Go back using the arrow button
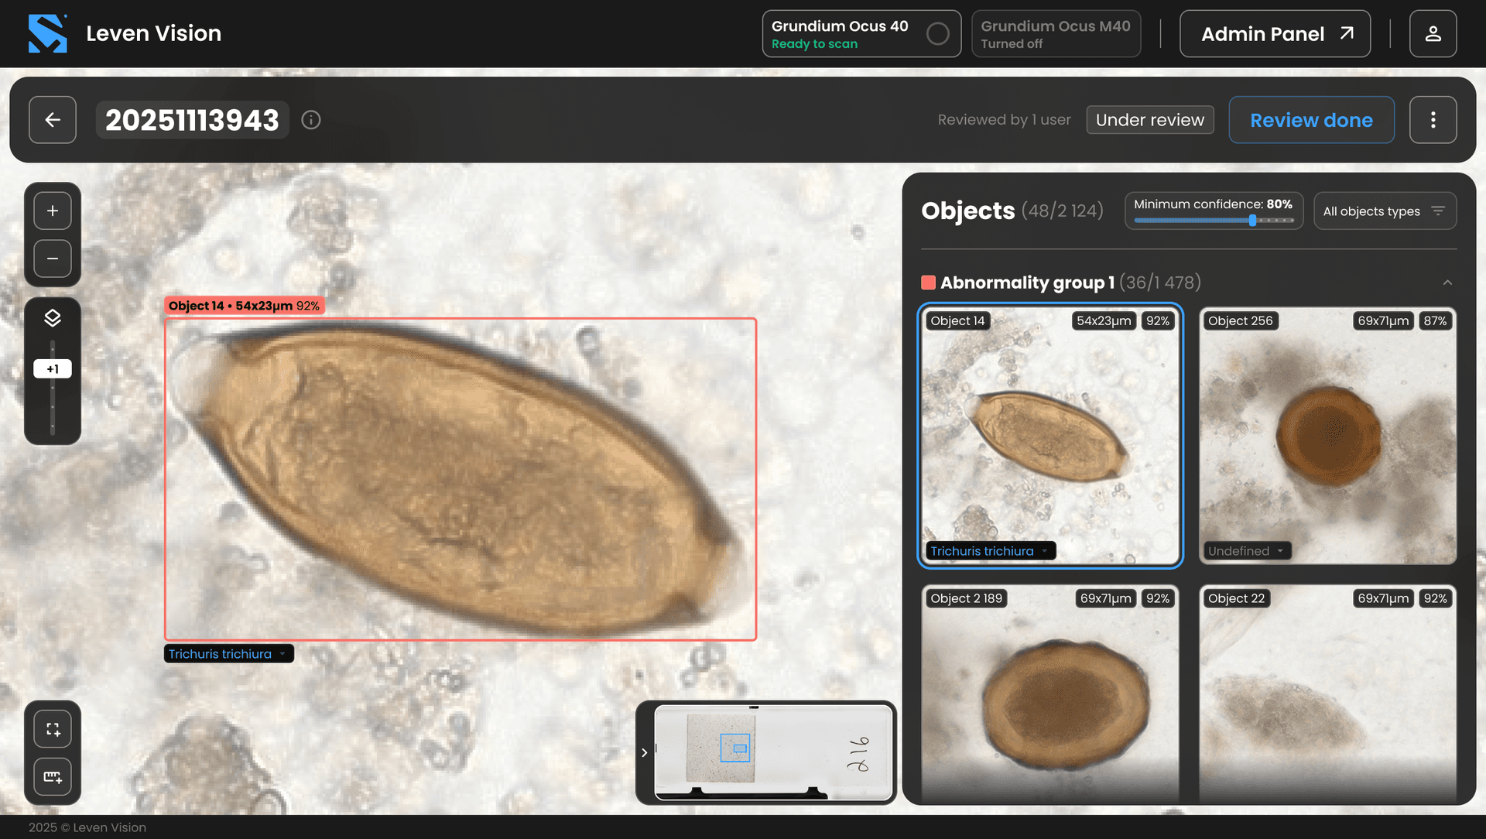Screen dimensions: 1486x839 53,120
